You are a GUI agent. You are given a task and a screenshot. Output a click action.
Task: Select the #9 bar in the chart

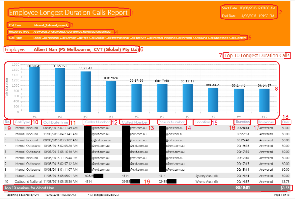click(x=239, y=100)
